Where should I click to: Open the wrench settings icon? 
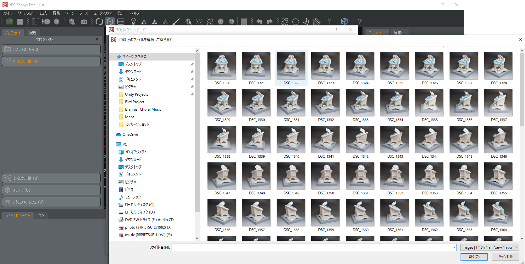329,22
